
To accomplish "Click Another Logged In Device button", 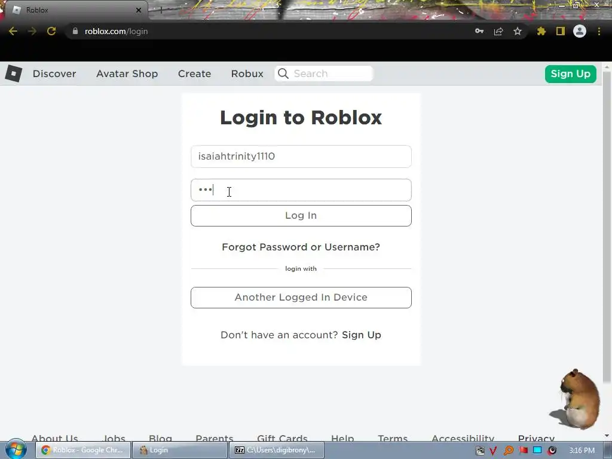I will click(301, 298).
